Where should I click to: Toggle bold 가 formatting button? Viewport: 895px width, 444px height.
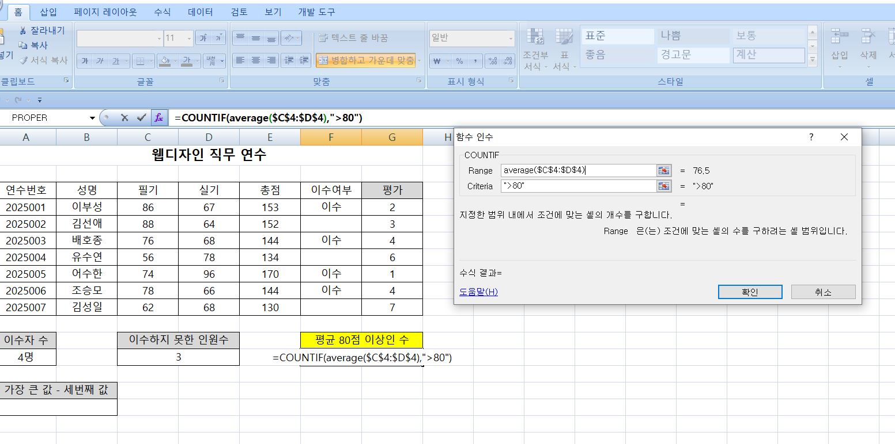(85, 61)
